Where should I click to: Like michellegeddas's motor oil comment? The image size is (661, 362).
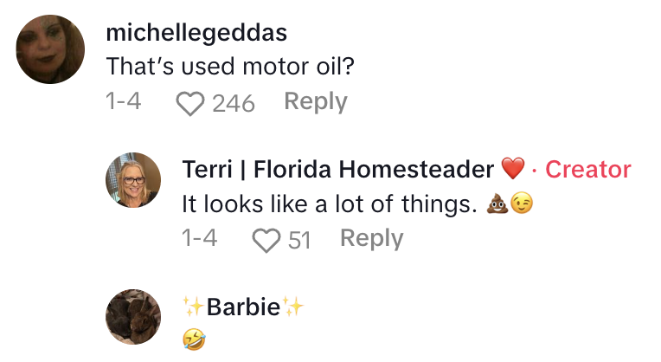189,104
